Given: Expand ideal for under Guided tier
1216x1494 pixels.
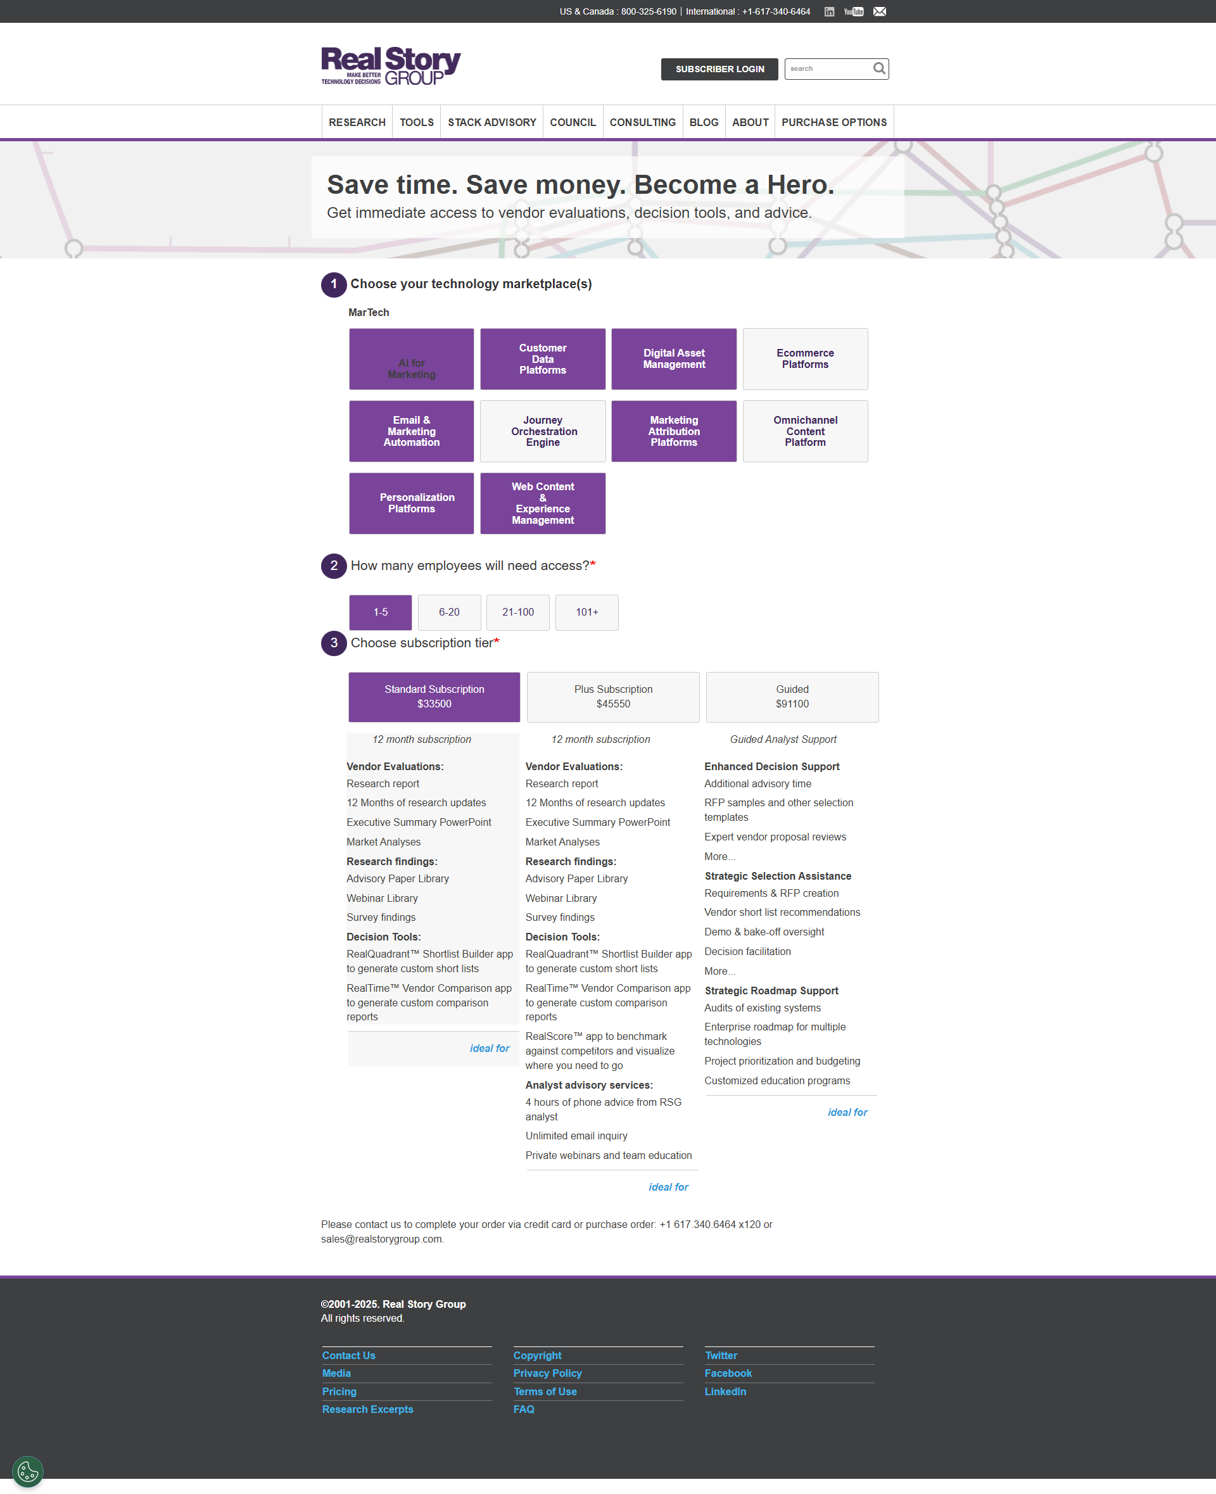Looking at the screenshot, I should pyautogui.click(x=847, y=1111).
